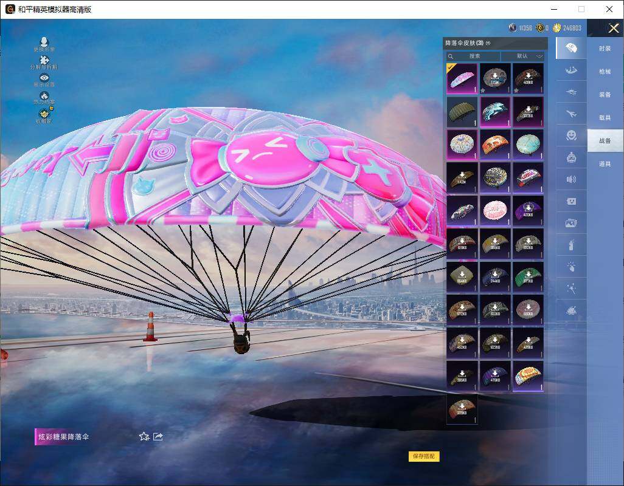The image size is (624, 486).
Task: Select the speaker voice category icon
Action: tap(571, 179)
